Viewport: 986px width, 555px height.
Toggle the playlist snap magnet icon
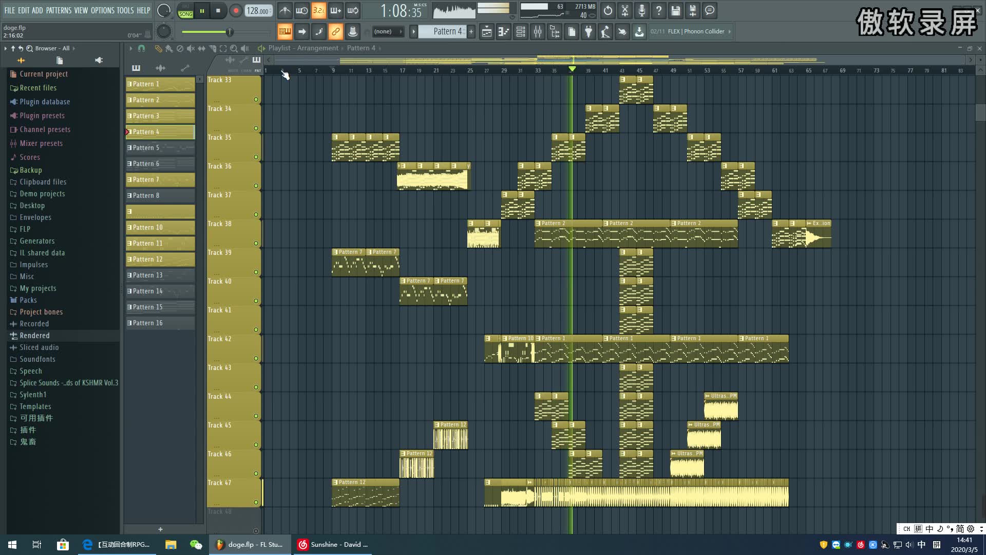[x=141, y=48]
